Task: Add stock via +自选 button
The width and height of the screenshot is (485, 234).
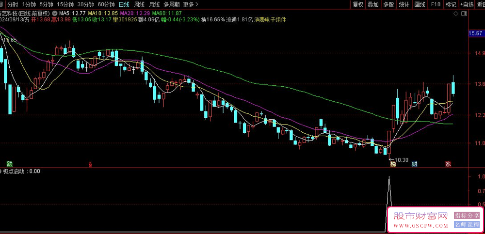Action: (467, 4)
